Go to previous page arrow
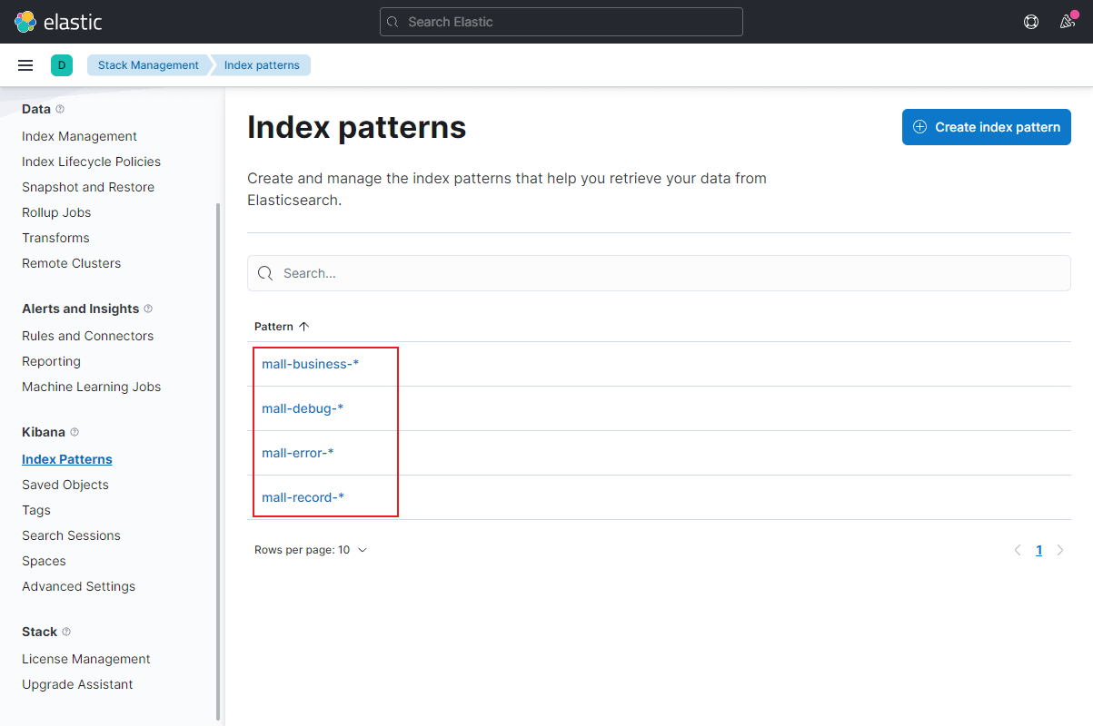Image resolution: width=1093 pixels, height=726 pixels. click(1018, 550)
